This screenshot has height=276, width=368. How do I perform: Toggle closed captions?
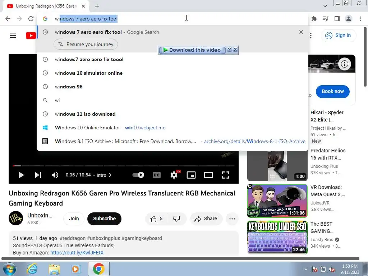[157, 175]
